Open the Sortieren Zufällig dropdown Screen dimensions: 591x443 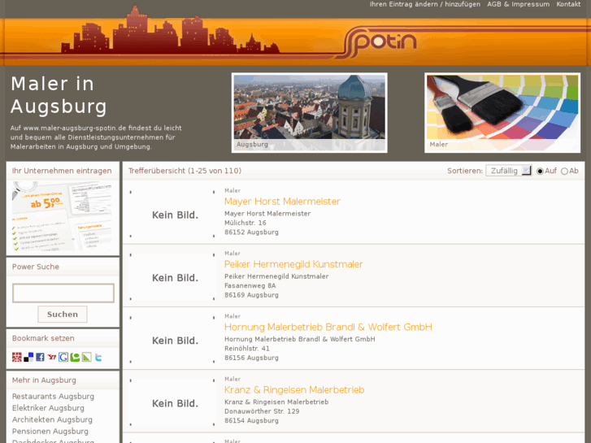(508, 171)
